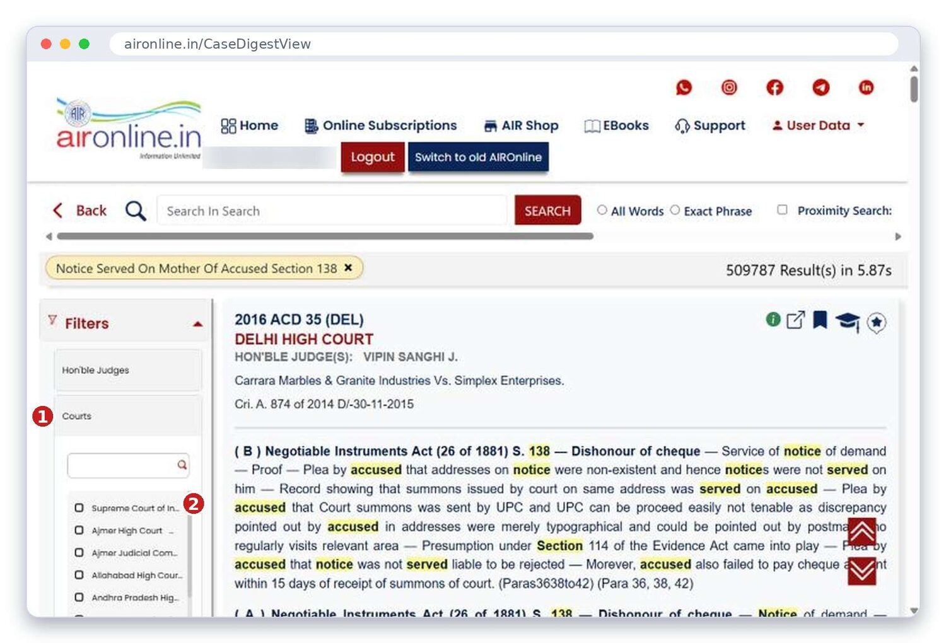Click the green info icon on case
Image resolution: width=946 pixels, height=643 pixels.
point(773,319)
